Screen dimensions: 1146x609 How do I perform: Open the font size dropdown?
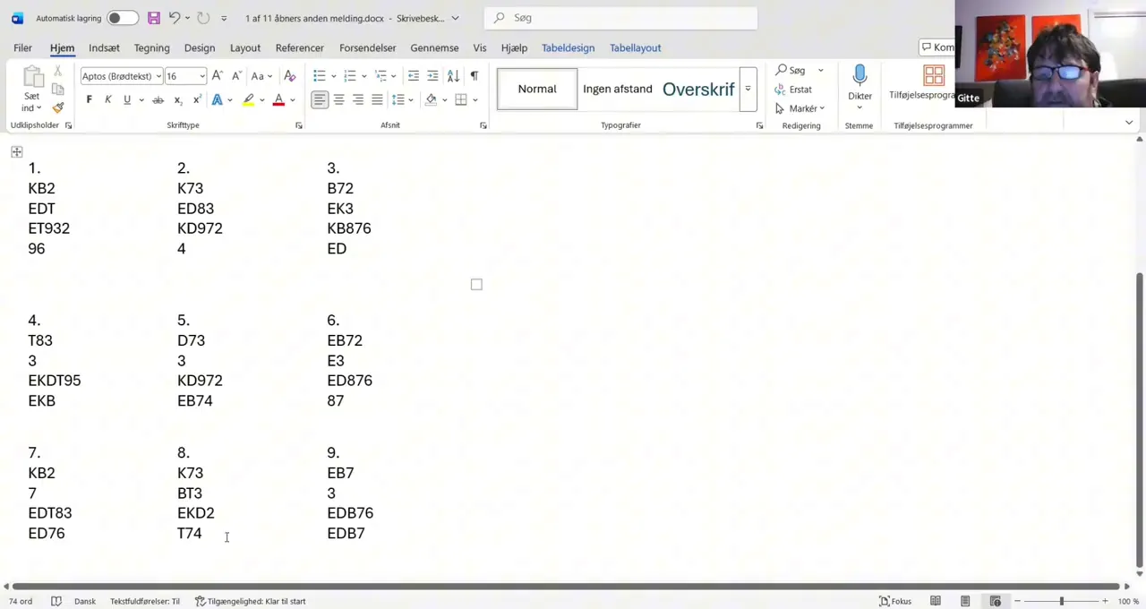(201, 76)
